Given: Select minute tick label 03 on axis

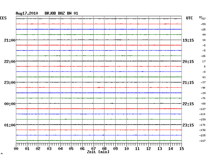Looking at the screenshot, I should [49, 149].
